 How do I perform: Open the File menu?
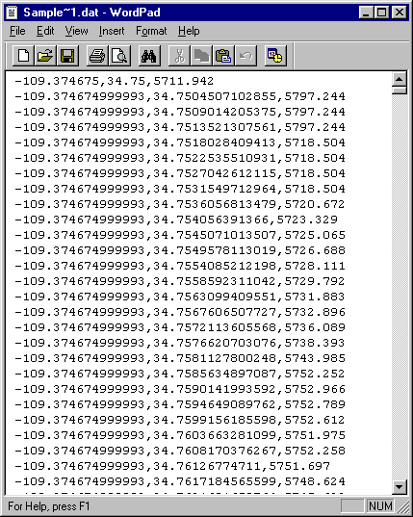click(x=17, y=31)
